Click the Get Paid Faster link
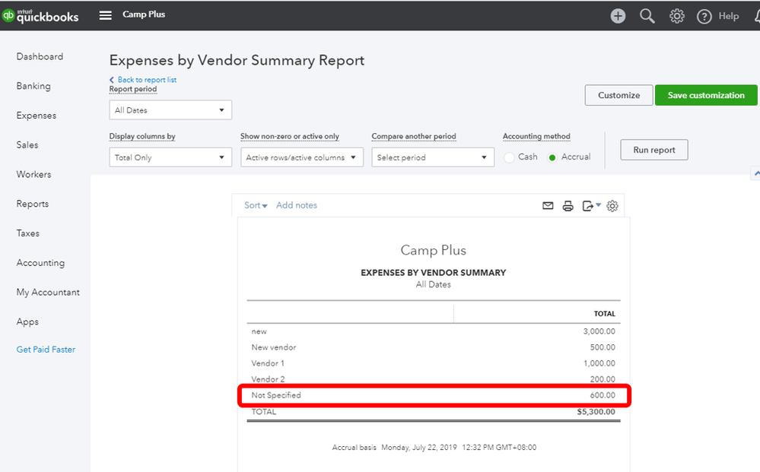The image size is (760, 472). (46, 350)
